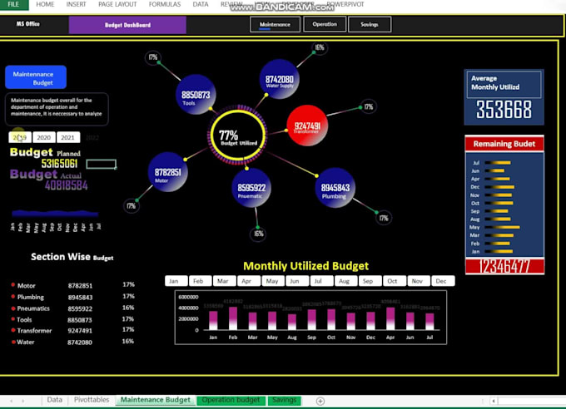Click the Motor row in Section Wise
The width and height of the screenshot is (566, 409).
coord(73,285)
